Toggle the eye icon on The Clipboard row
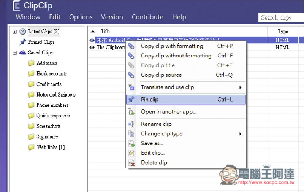This screenshot has width=304, height=192. click(x=92, y=47)
